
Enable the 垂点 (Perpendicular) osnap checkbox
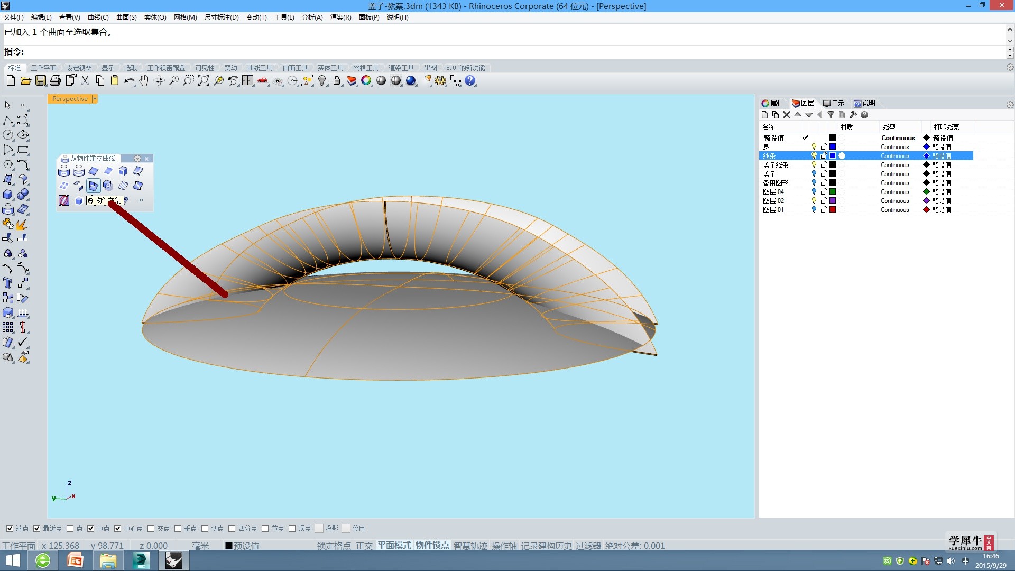point(178,528)
